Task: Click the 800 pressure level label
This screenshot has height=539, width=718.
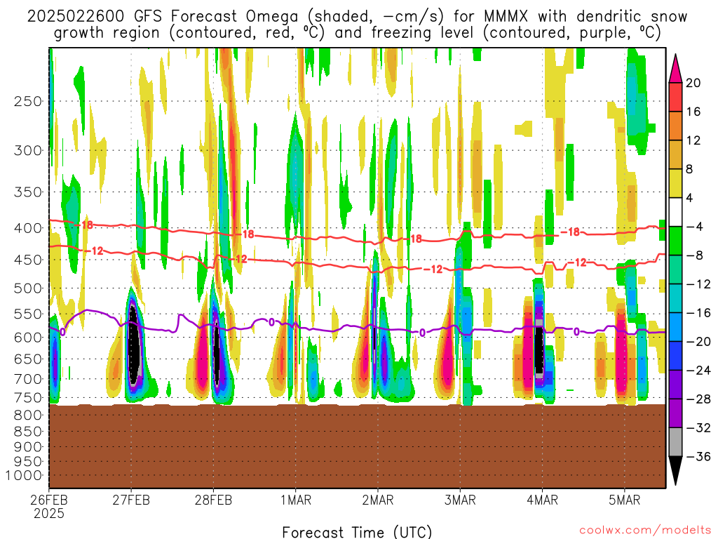Action: coord(28,415)
